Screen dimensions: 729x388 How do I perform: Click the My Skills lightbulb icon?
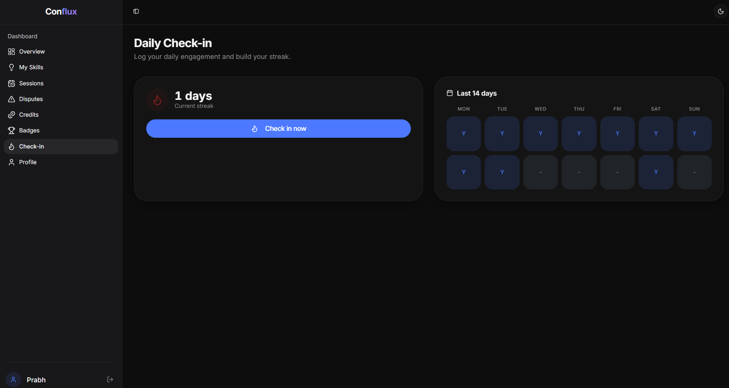pyautogui.click(x=11, y=67)
